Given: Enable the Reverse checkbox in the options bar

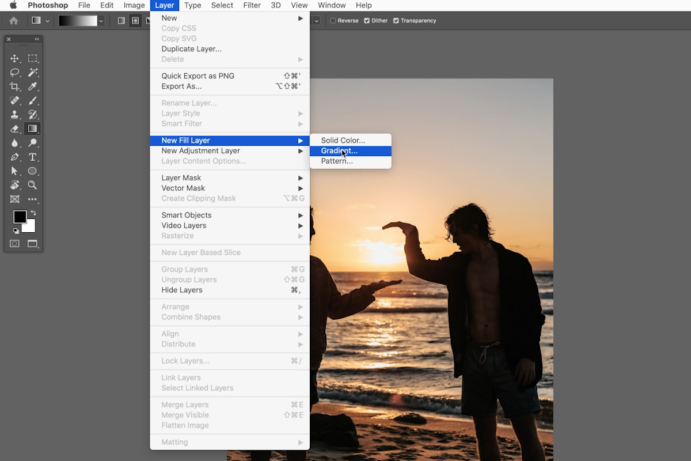Looking at the screenshot, I should 333,20.
